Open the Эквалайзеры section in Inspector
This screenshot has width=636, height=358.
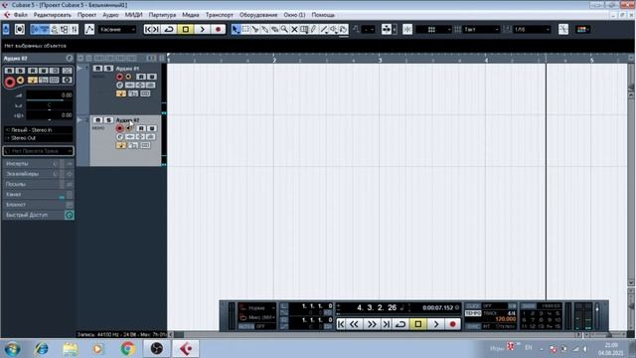(x=38, y=174)
